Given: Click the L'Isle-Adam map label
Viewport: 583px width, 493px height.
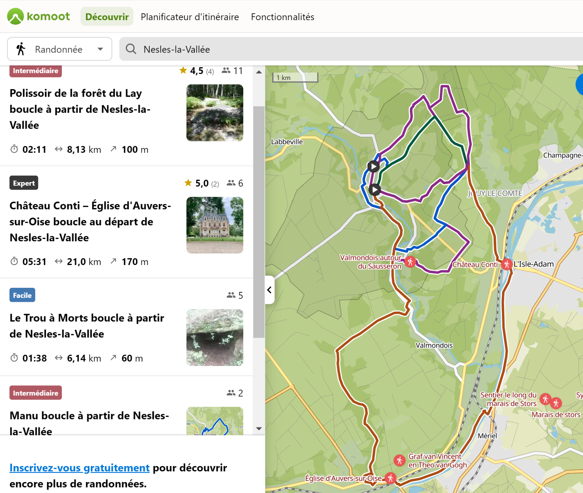Looking at the screenshot, I should 534,264.
